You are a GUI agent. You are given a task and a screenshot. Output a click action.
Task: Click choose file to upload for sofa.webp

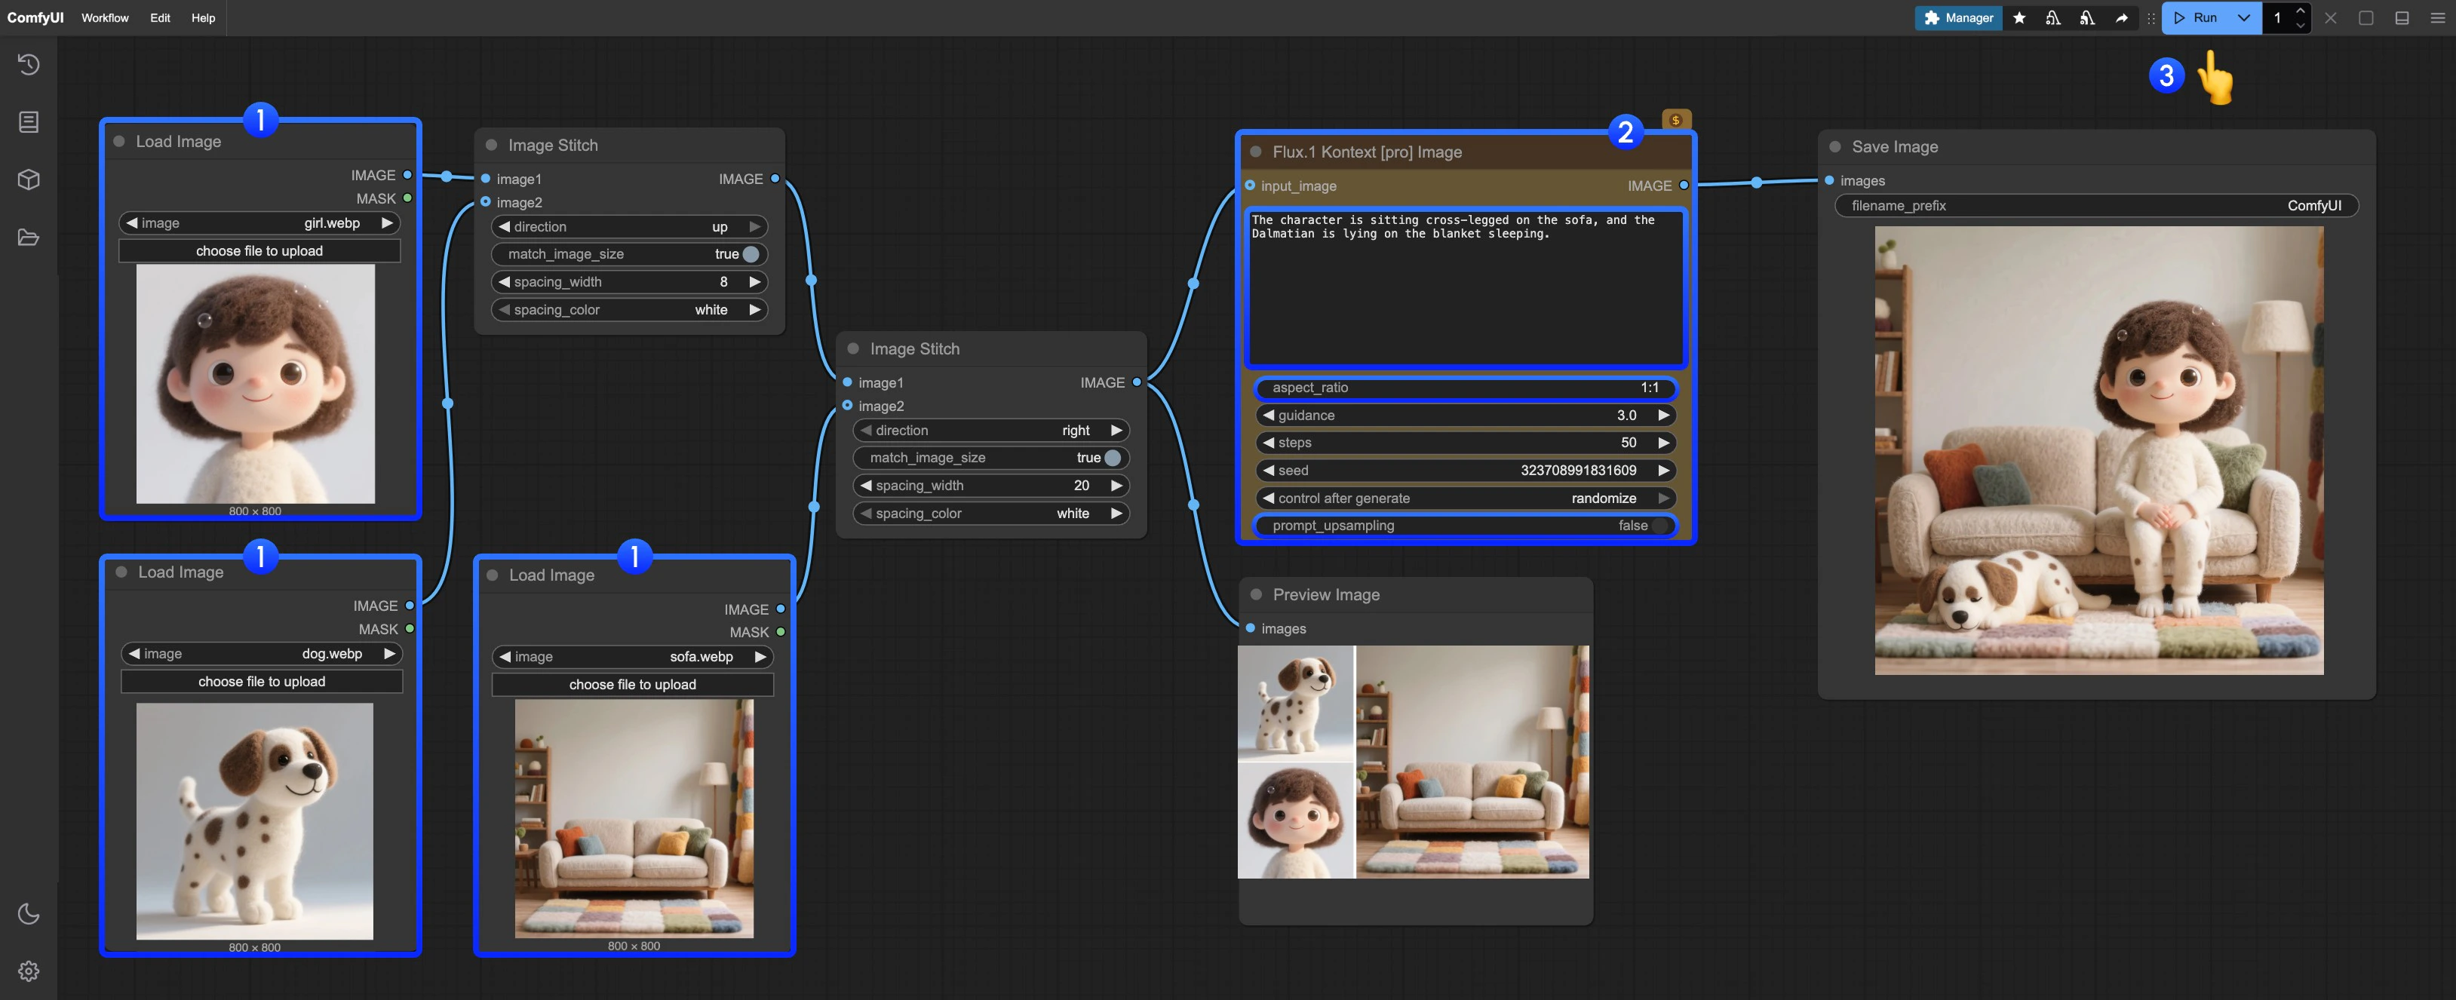pos(633,683)
